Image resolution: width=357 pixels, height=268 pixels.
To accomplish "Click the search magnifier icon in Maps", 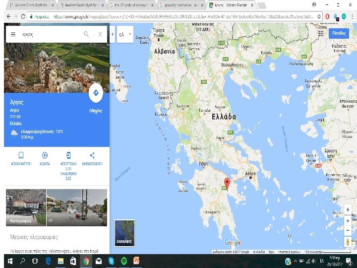I will [x=86, y=34].
